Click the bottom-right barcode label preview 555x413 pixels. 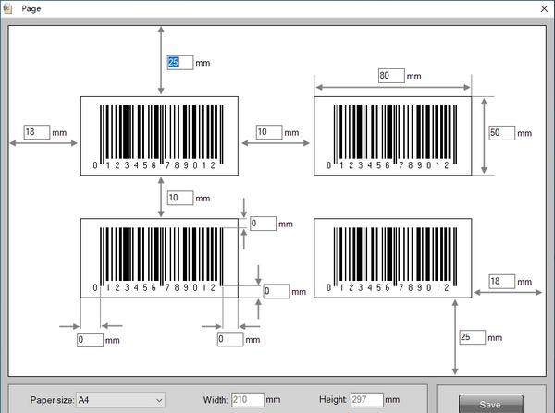[x=393, y=258]
